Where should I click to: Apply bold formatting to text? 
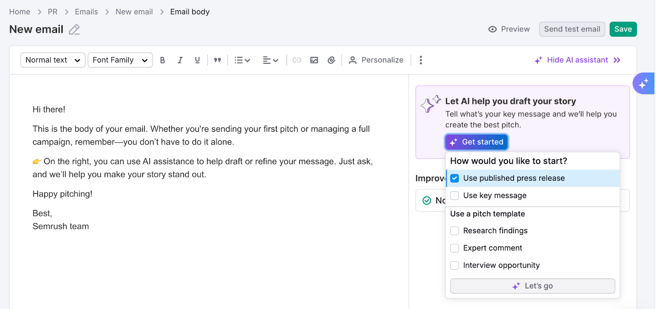pos(162,60)
